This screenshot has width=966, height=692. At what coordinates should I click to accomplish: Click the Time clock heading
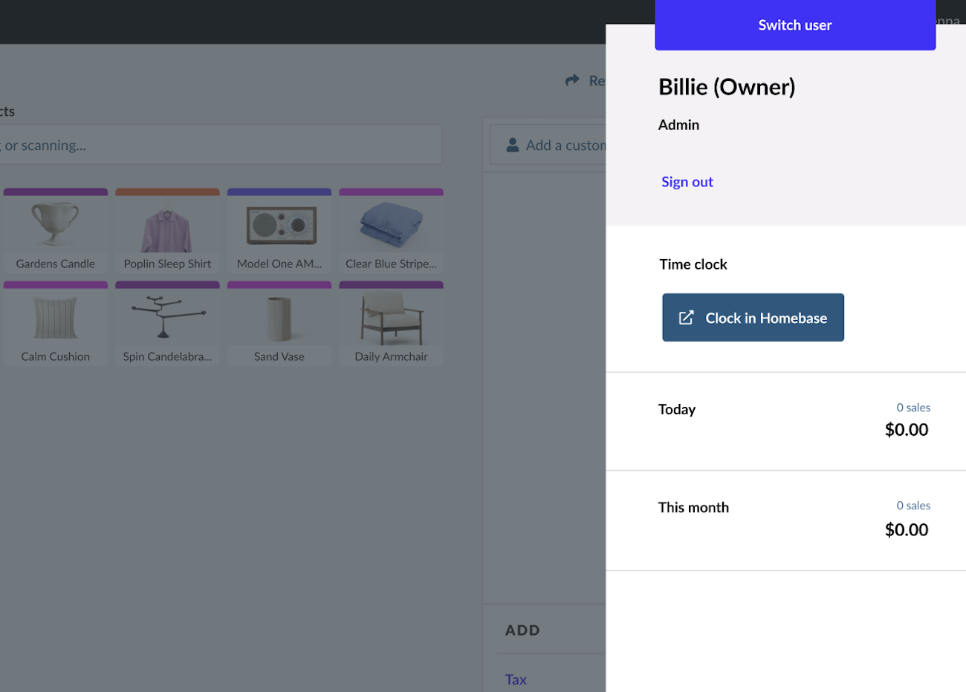693,264
